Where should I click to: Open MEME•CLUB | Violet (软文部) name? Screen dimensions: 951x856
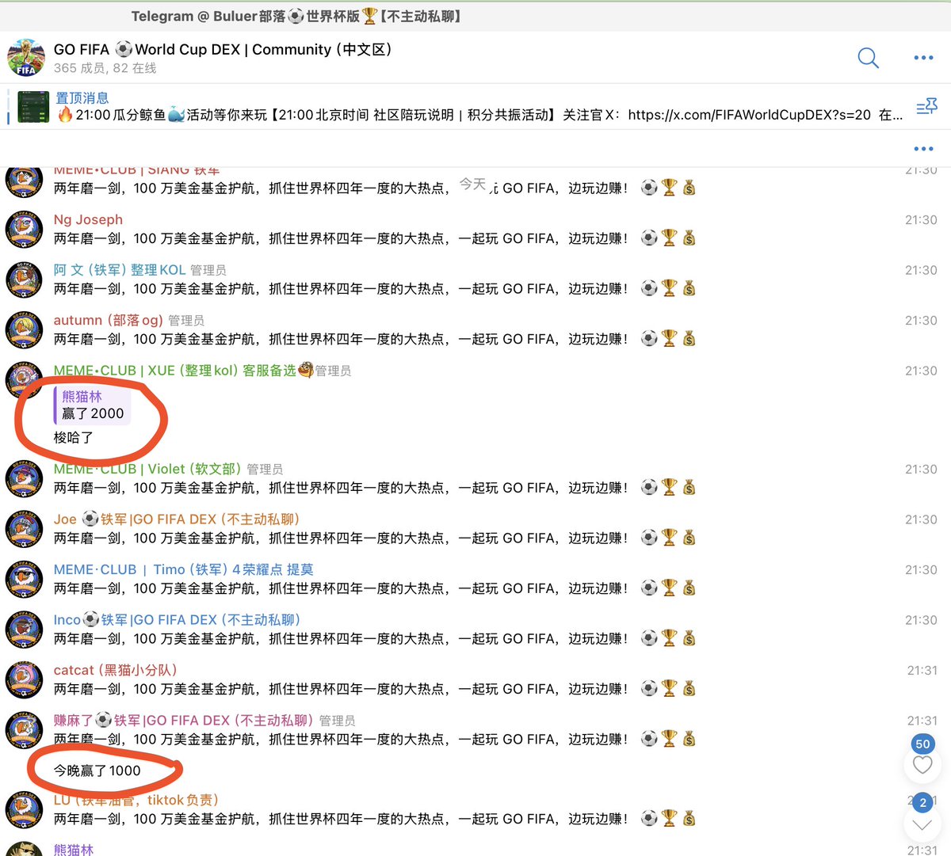(x=147, y=469)
